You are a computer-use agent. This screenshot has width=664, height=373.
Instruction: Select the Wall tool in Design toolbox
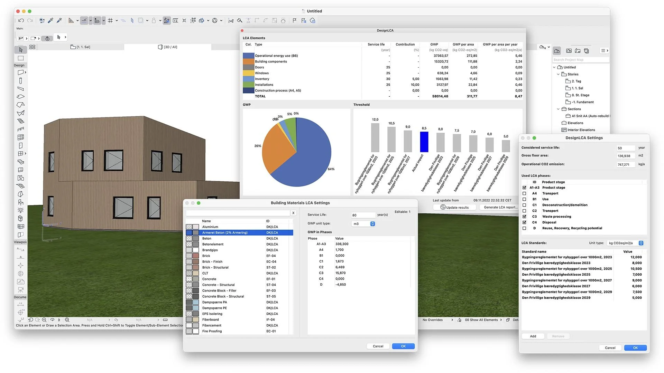coord(21,73)
